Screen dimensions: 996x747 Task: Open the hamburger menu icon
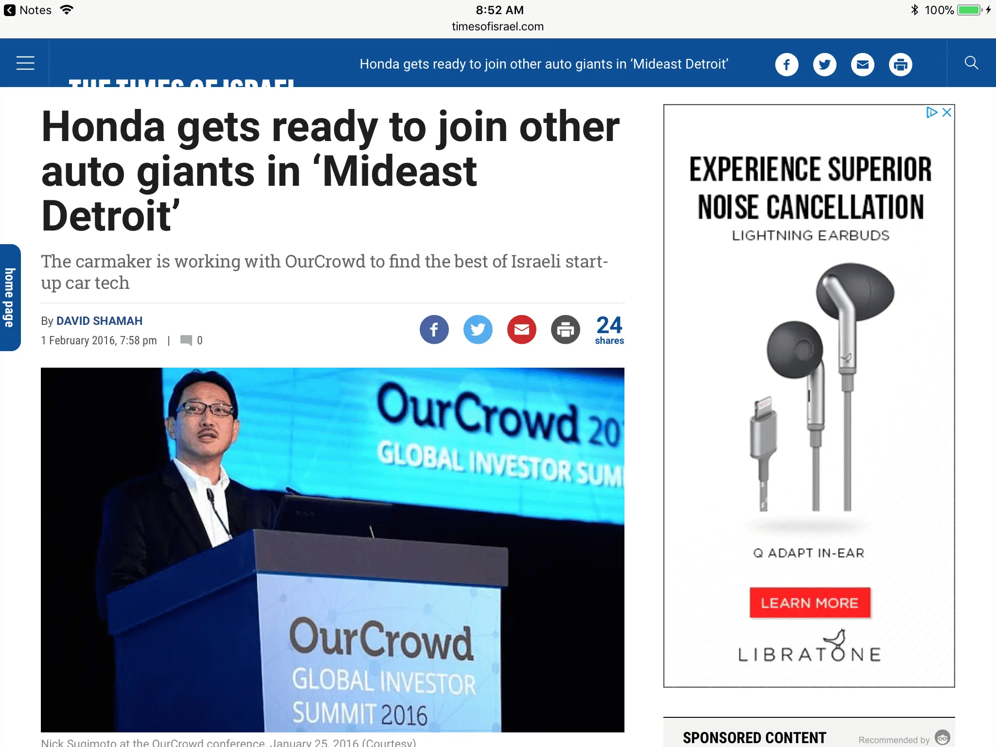[25, 63]
